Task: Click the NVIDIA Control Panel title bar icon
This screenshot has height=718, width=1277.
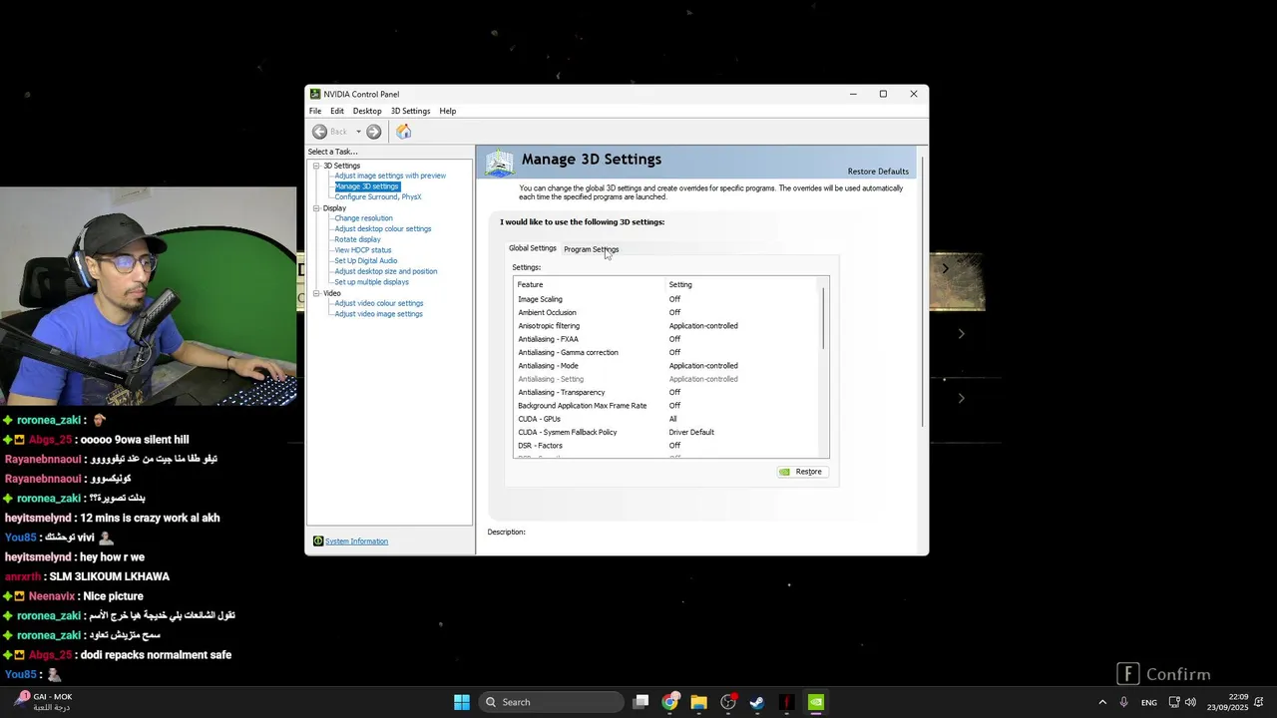Action: click(x=315, y=94)
